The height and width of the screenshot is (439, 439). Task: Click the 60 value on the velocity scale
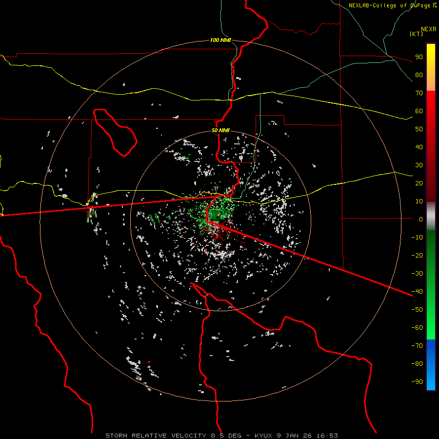pos(419,111)
